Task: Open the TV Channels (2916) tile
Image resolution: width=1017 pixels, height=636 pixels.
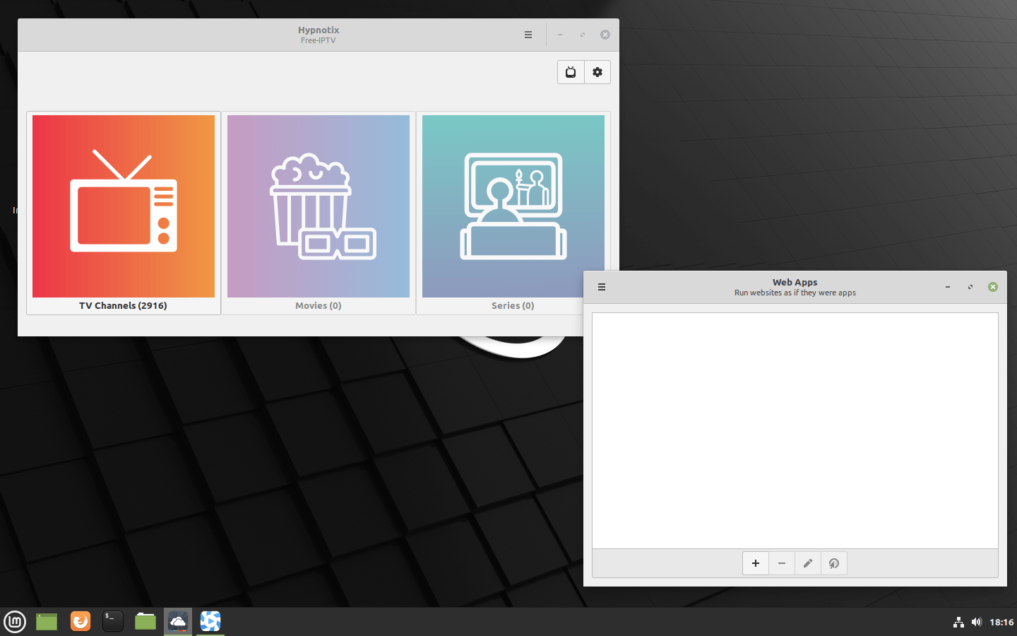Action: pyautogui.click(x=124, y=212)
